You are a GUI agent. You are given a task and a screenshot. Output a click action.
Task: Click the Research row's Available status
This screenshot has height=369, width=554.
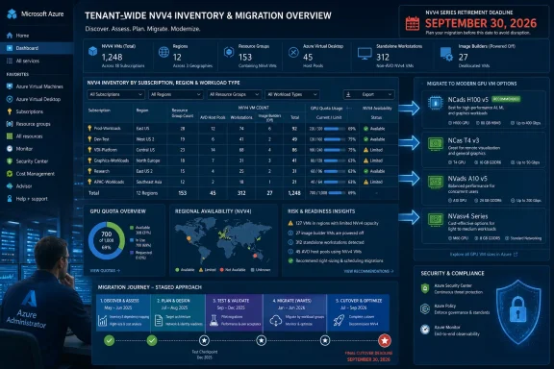tap(374, 171)
